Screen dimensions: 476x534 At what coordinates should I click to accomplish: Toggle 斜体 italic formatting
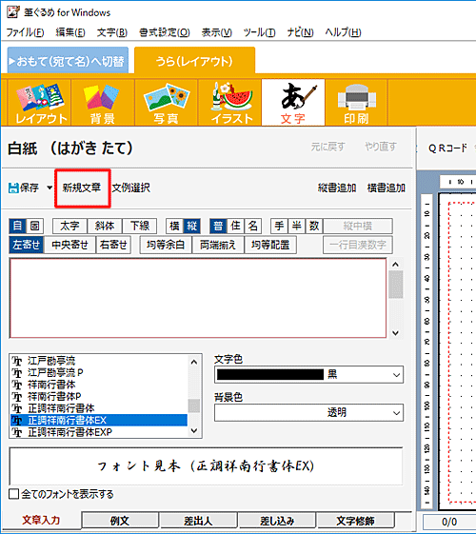(x=105, y=226)
